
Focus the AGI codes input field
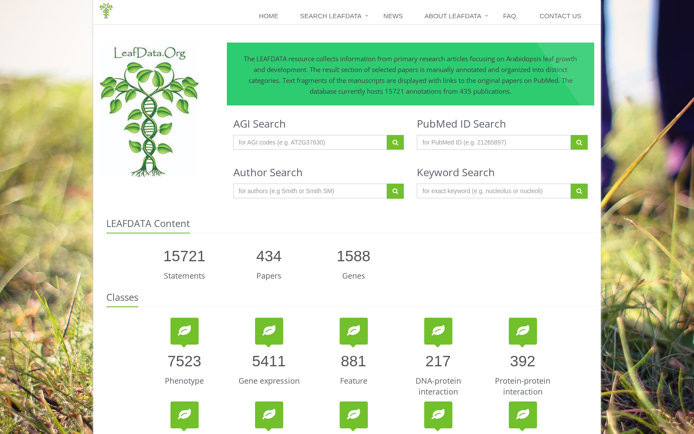(x=310, y=142)
